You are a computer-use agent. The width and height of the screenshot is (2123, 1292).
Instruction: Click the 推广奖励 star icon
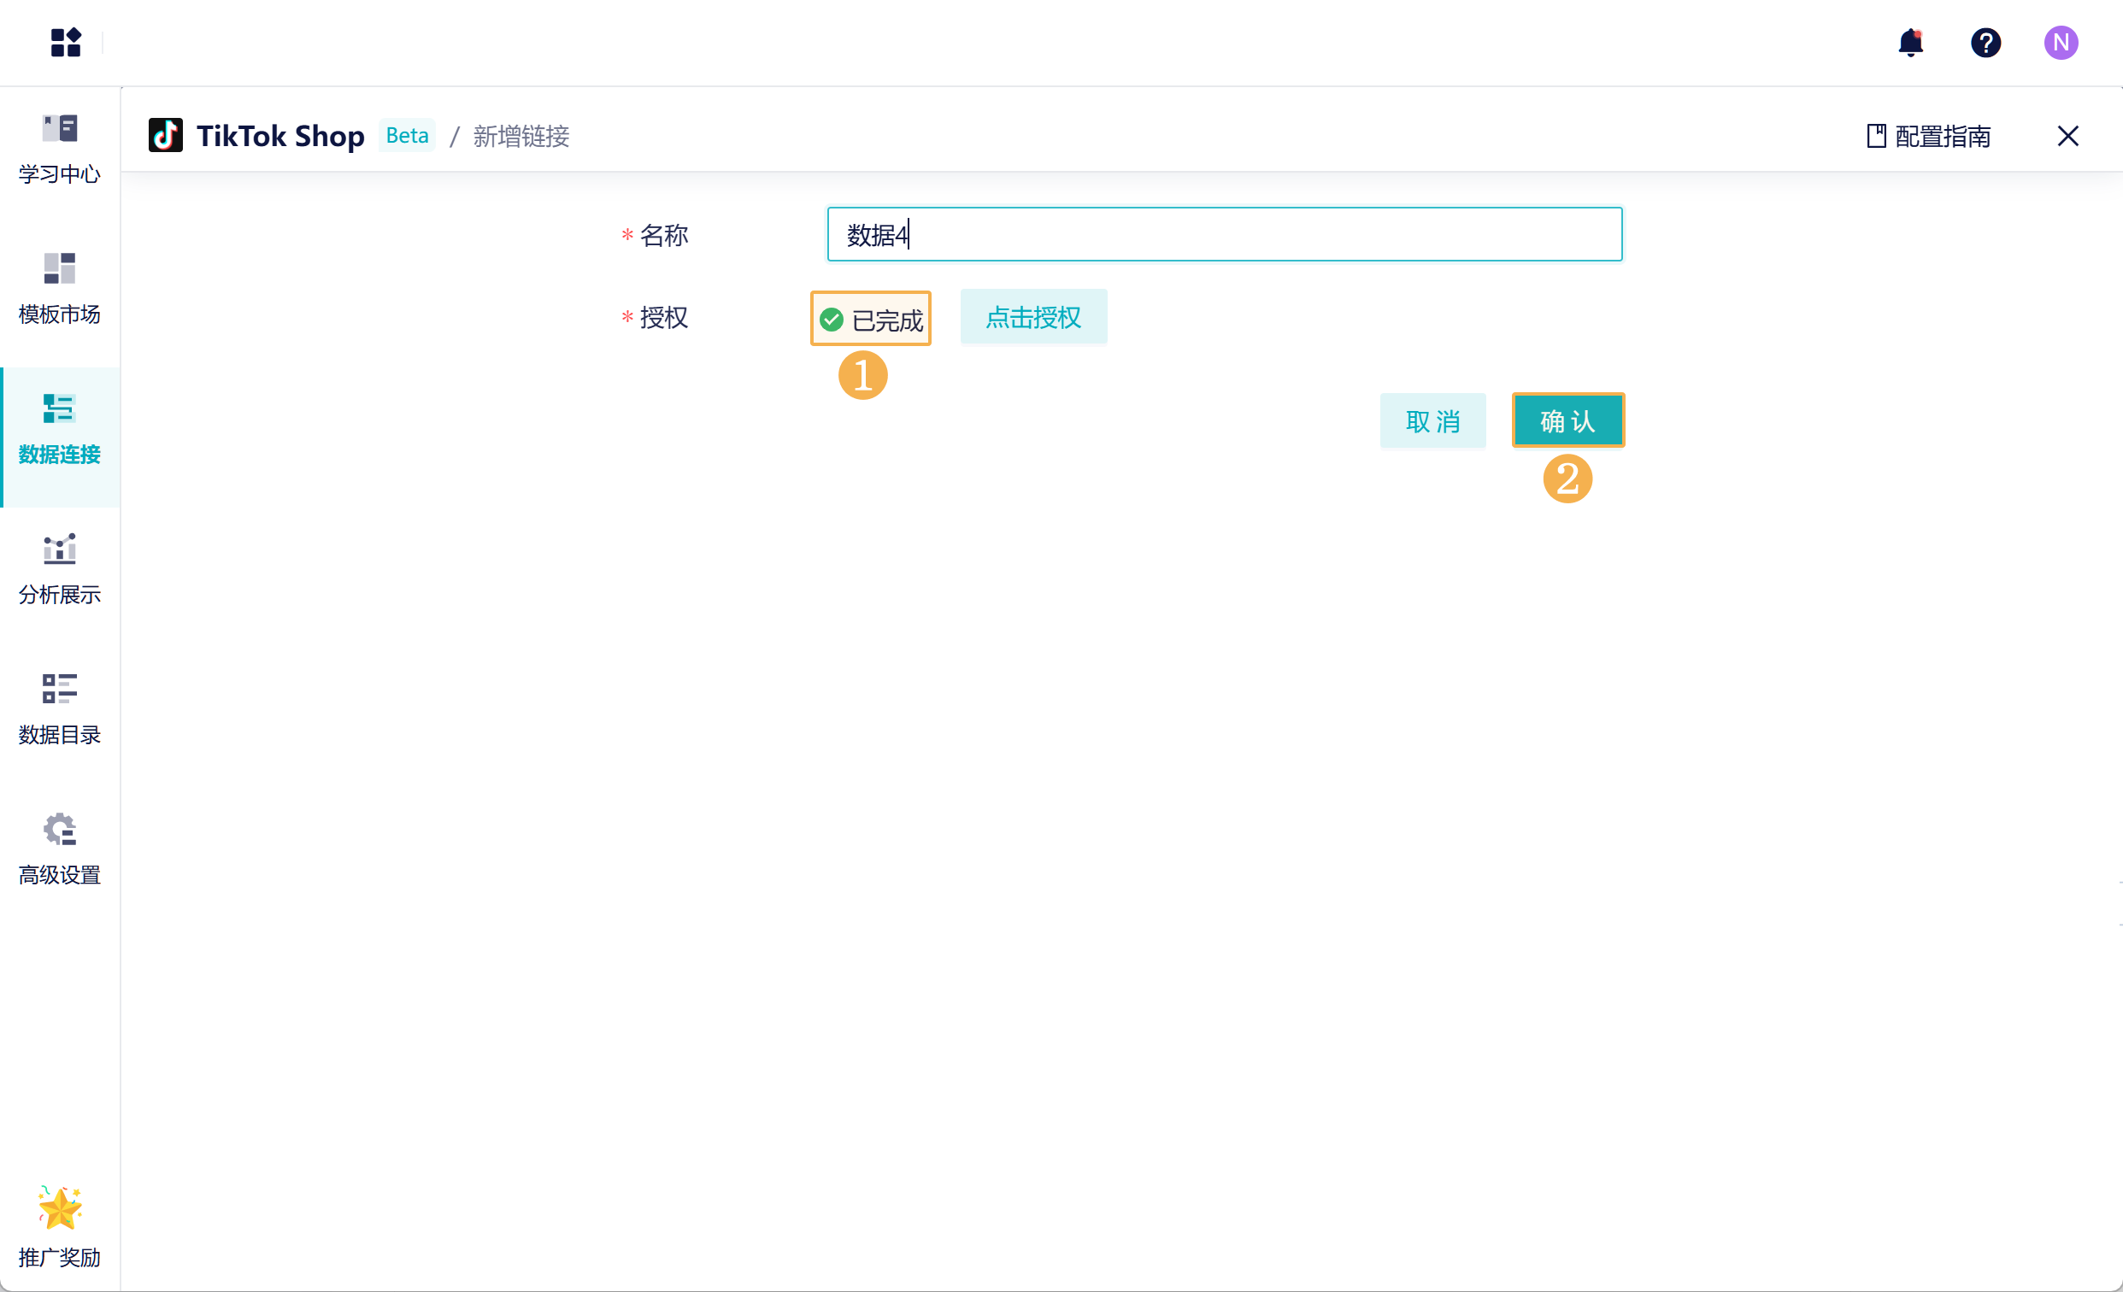(x=60, y=1207)
